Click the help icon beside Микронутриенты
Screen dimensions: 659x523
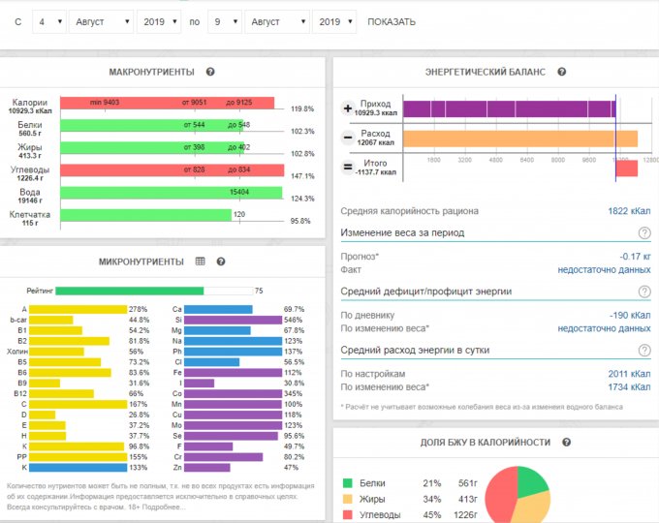point(221,261)
